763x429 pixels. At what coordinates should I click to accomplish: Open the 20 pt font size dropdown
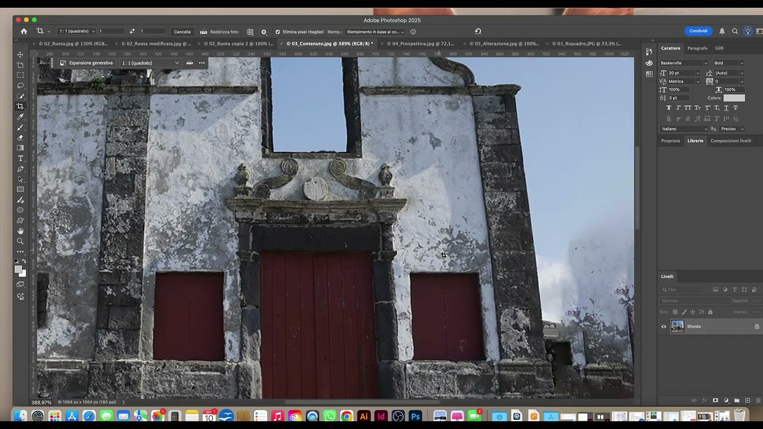[x=697, y=73]
